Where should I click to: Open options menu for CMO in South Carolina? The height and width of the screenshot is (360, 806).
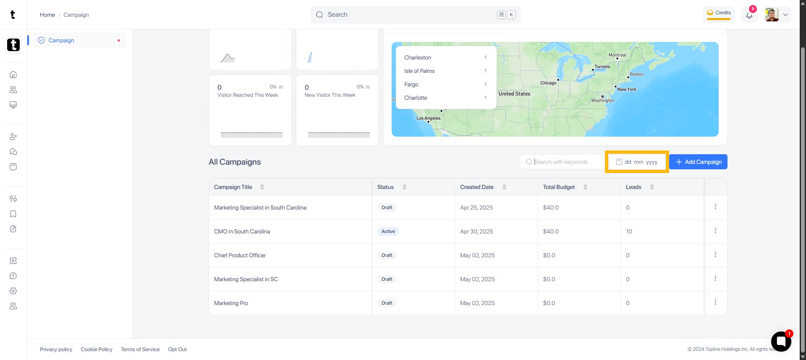(x=715, y=231)
